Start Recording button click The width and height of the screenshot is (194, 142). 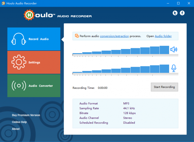coord(165,87)
